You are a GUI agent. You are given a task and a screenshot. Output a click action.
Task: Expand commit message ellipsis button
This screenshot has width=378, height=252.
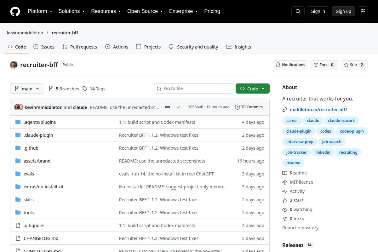click(167, 107)
